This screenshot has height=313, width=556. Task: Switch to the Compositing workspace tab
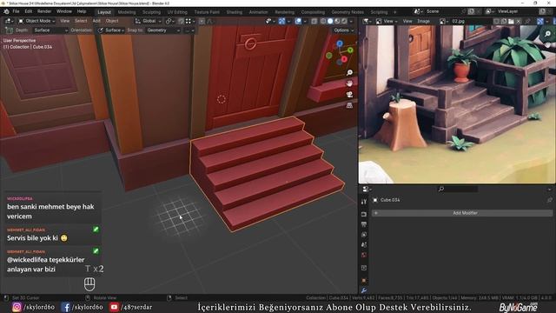(x=313, y=12)
